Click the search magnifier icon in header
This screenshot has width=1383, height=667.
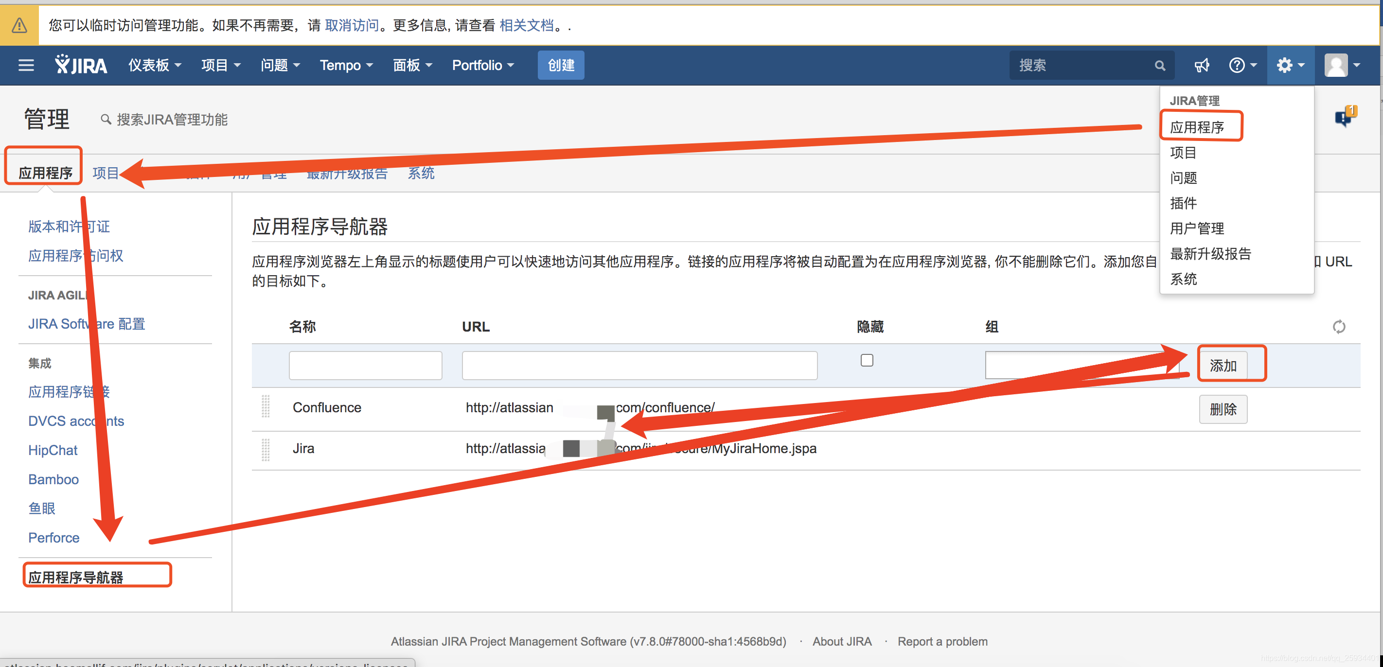pyautogui.click(x=1160, y=66)
